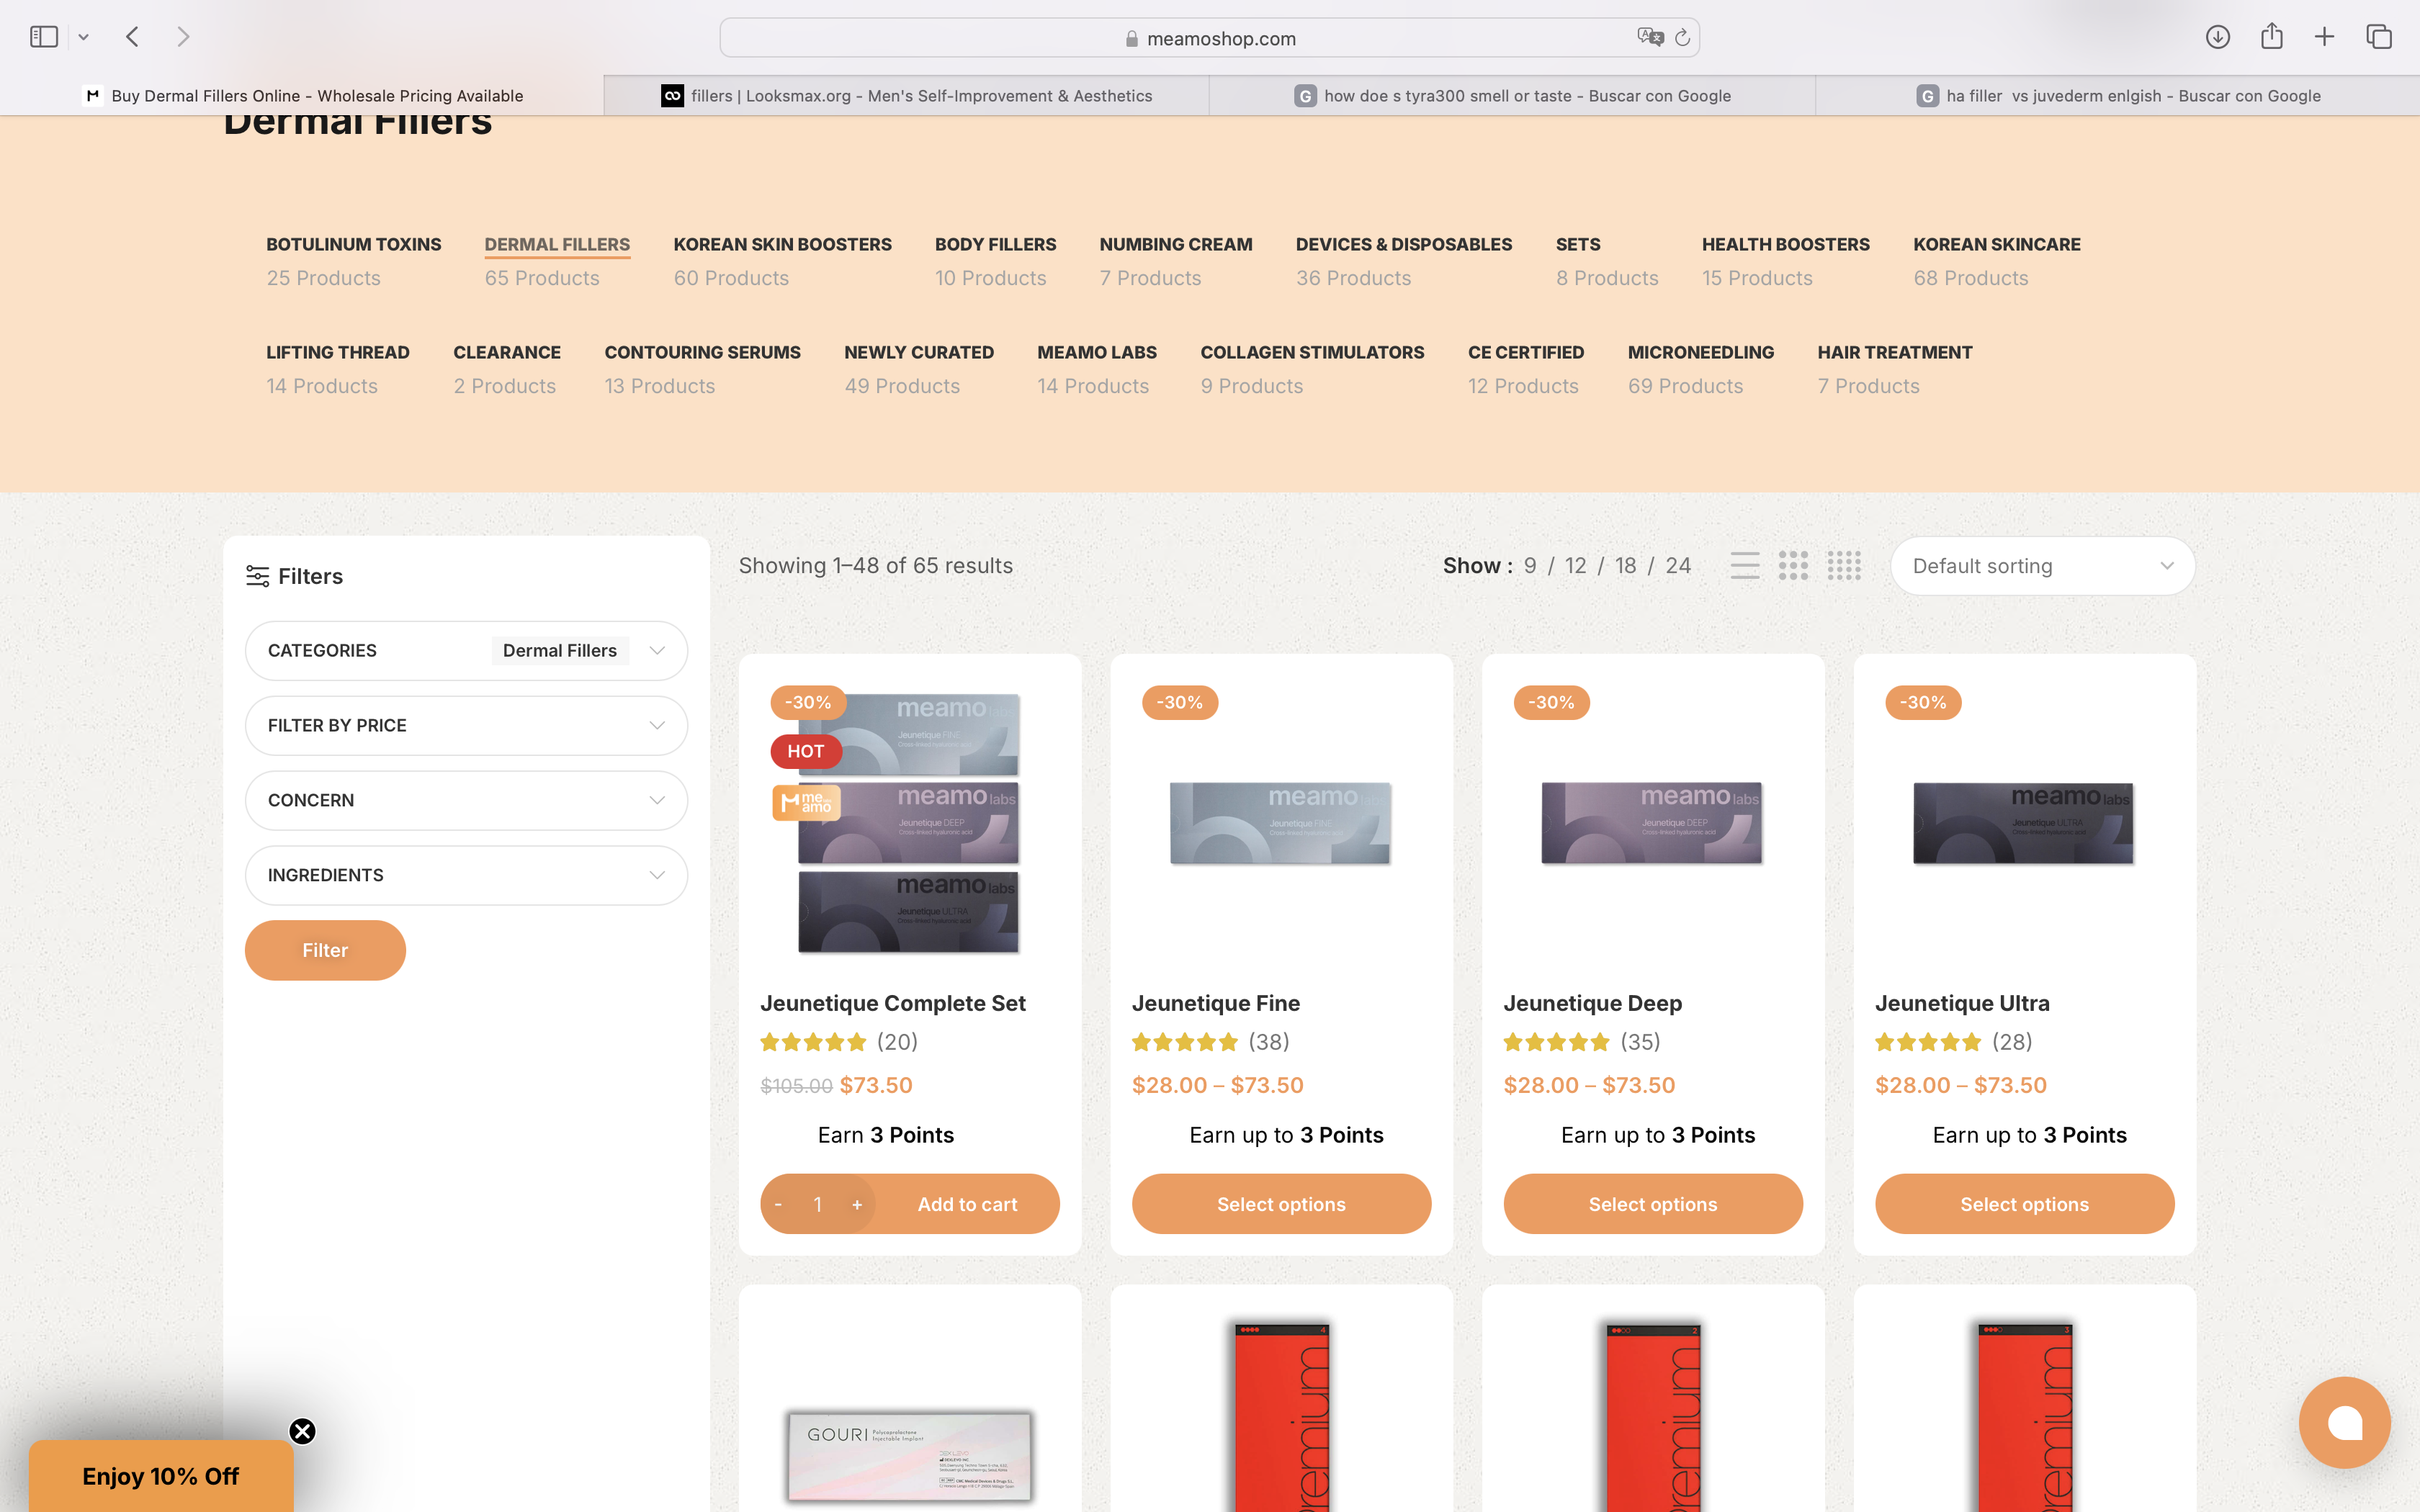
Task: Switch to tyra300 Google search tab
Action: 1512,96
